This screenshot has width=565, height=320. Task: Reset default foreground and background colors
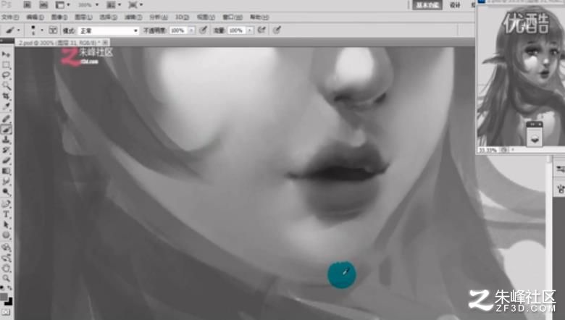coord(2,288)
